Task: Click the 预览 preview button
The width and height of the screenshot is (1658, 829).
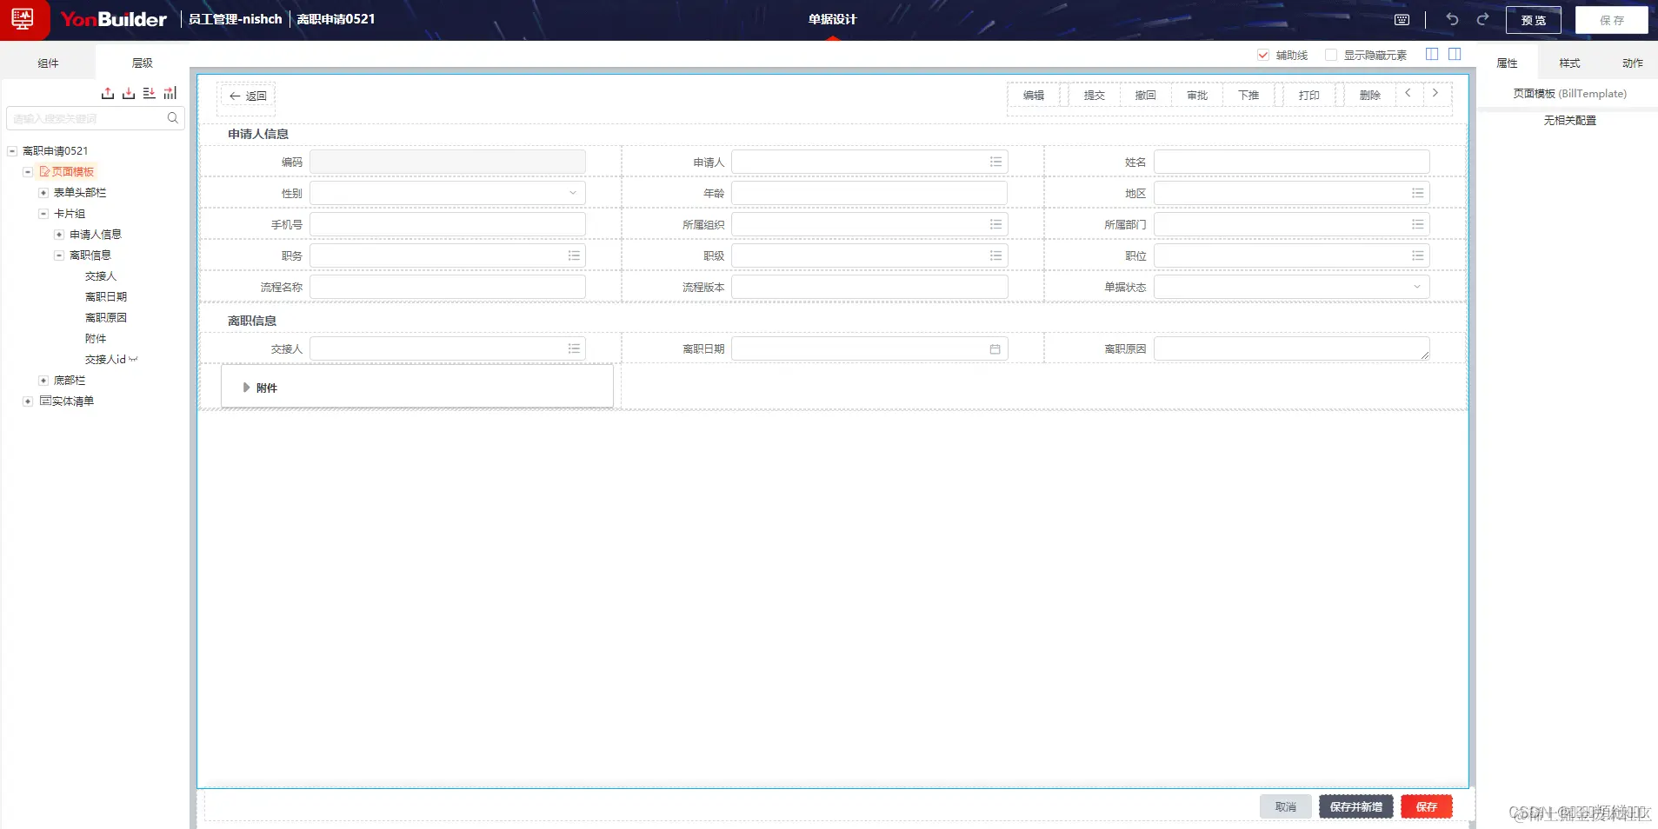Action: 1533,20
